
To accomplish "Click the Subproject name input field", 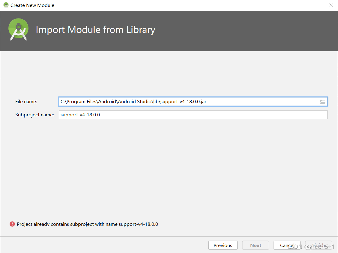I will 193,115.
